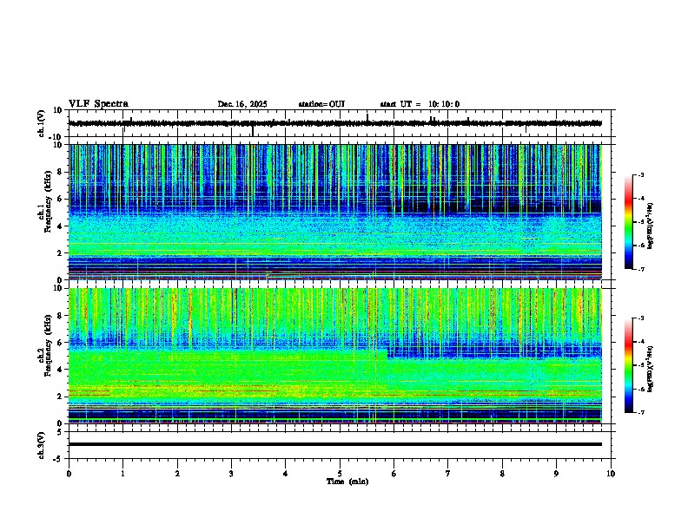The image size is (688, 531).
Task: Click the ch.1 color scale "log(PSD)" label
Action: [x=650, y=226]
